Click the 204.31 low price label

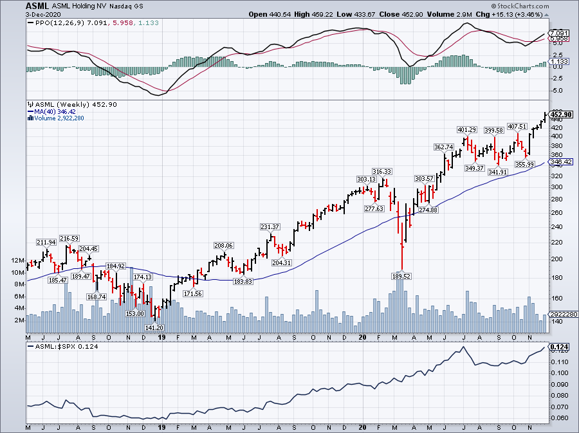[x=281, y=263]
